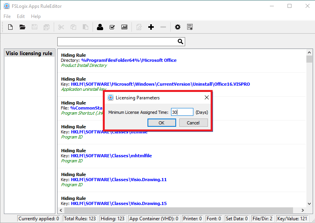Screen dimensions: 315x223
Task: Click the Product Install Directory comment
Action: pyautogui.click(x=84, y=65)
